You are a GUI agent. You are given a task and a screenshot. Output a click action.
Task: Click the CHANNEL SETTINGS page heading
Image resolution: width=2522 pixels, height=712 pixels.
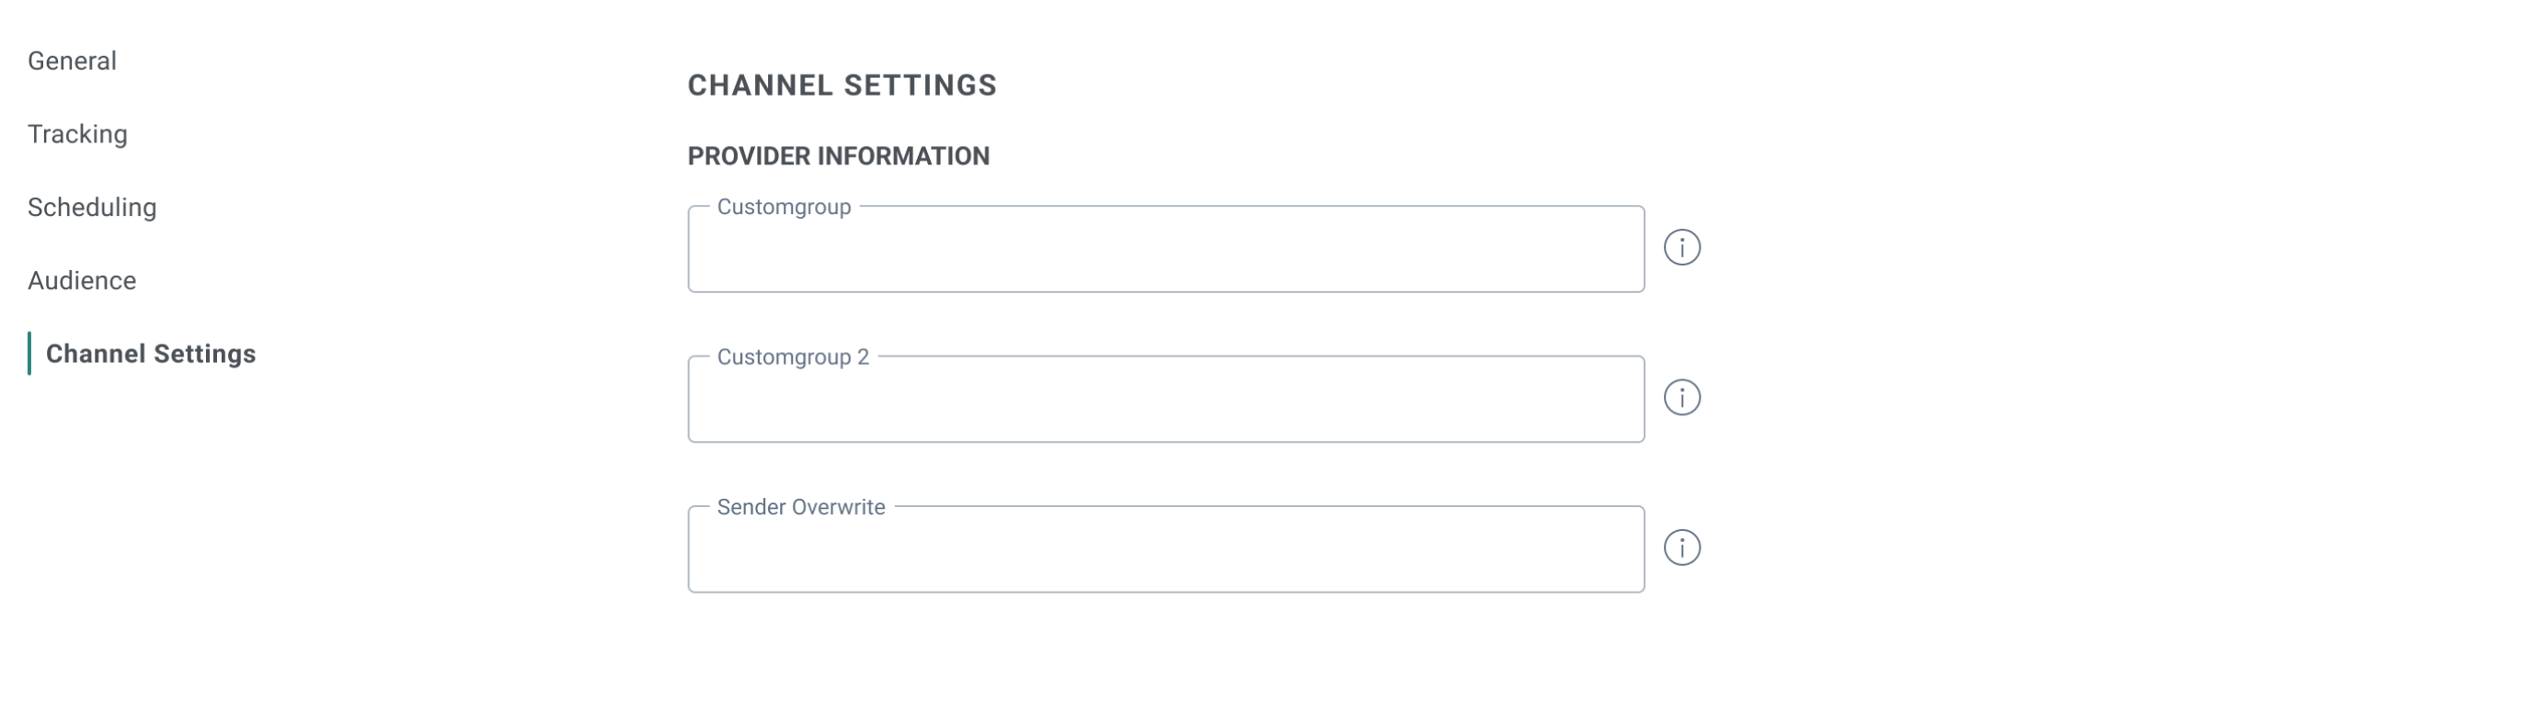click(842, 85)
